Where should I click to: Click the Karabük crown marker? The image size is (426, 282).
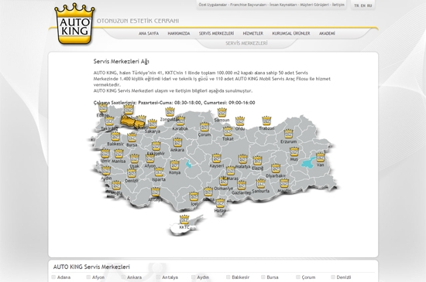(x=180, y=121)
